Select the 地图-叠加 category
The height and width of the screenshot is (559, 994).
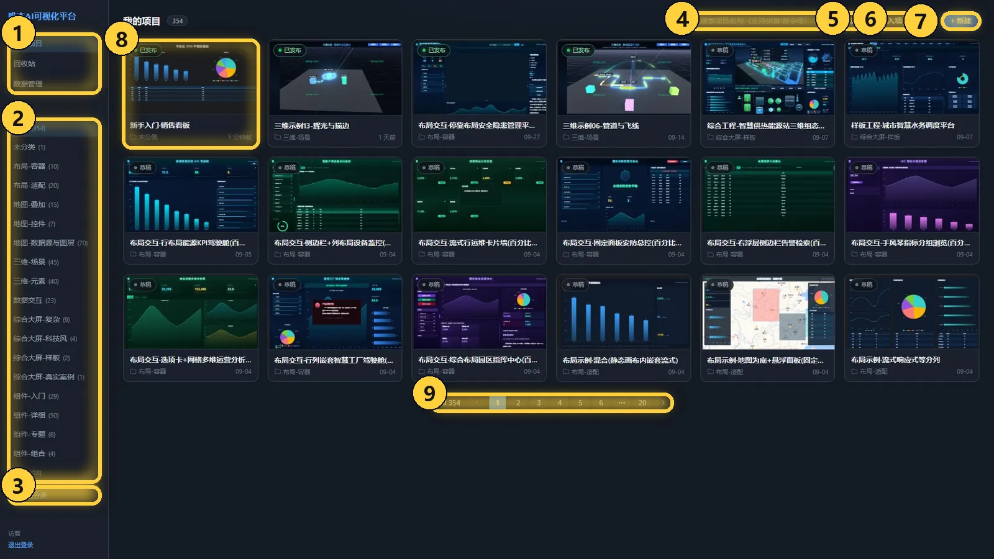[54, 205]
